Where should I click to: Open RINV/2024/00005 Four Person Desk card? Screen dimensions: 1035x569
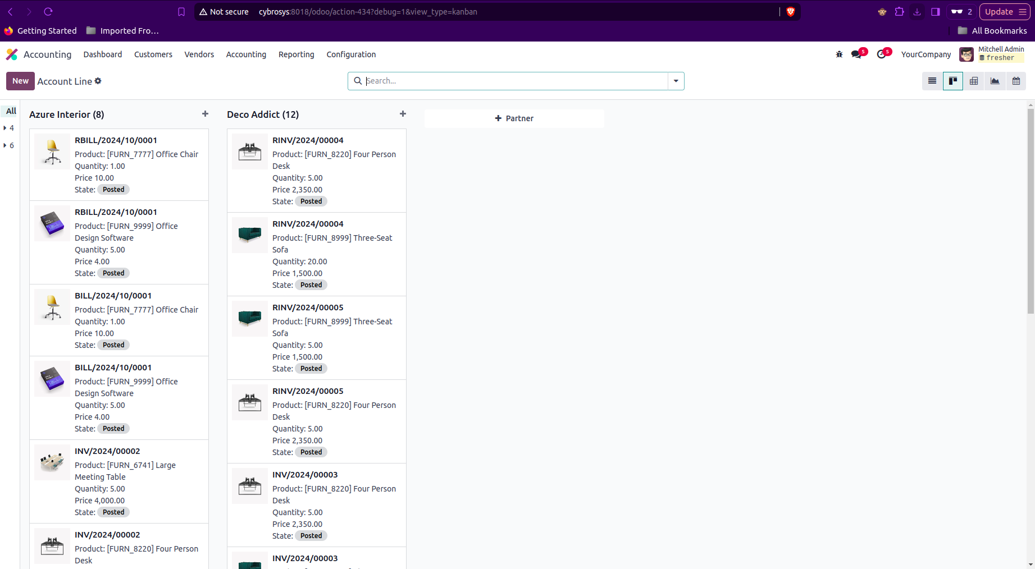[x=317, y=421]
